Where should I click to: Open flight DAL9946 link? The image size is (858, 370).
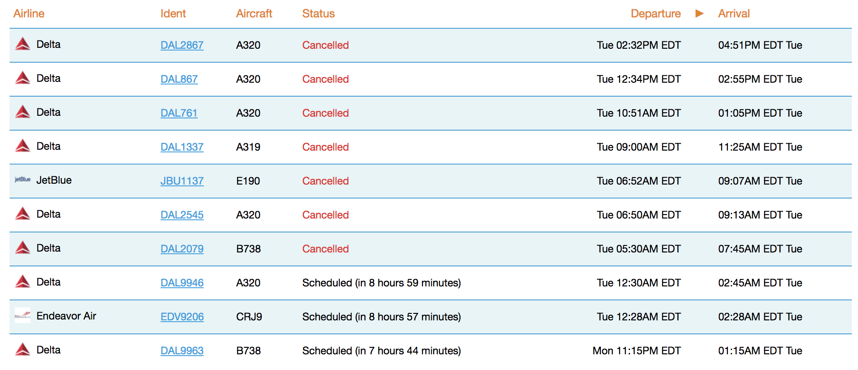point(182,283)
